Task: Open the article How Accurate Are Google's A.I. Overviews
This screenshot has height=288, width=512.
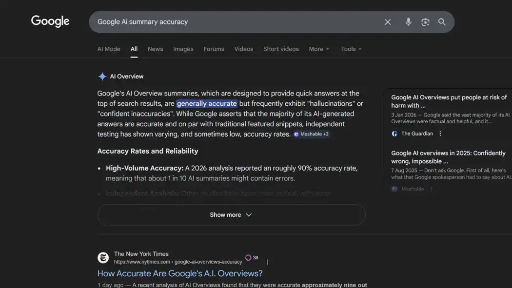Action: pyautogui.click(x=179, y=273)
